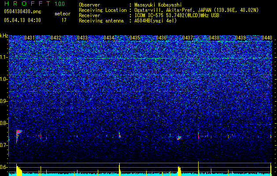Click the large meteor echo near 0431
This screenshot has width=277, height=176.
click(18, 135)
